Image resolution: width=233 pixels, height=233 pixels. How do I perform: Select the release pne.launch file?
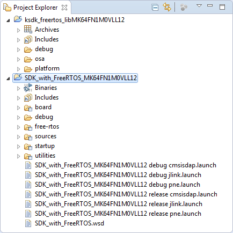[x=118, y=214]
